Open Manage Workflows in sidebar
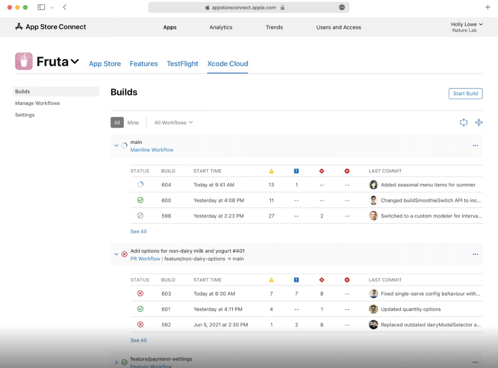This screenshot has width=498, height=368. coord(38,103)
